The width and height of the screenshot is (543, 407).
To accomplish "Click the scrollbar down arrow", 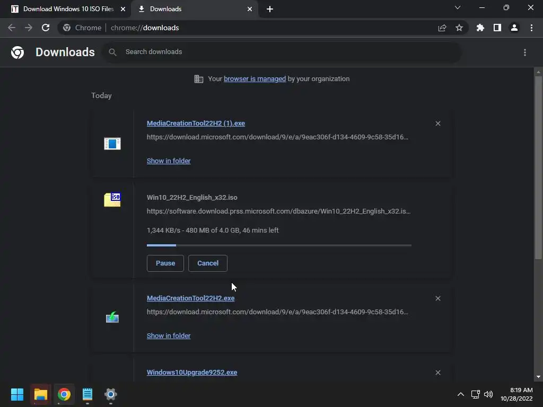I will (538, 377).
